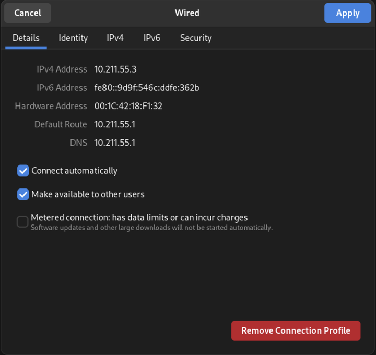Click the hardware address 00:1C:42:18:F1:32
Screen dimensions: 376x355
128,106
